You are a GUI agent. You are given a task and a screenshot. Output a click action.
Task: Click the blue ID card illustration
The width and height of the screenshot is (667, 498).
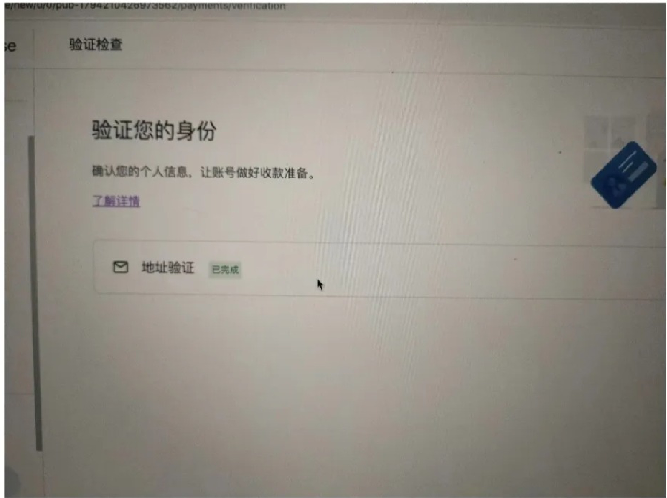(623, 175)
